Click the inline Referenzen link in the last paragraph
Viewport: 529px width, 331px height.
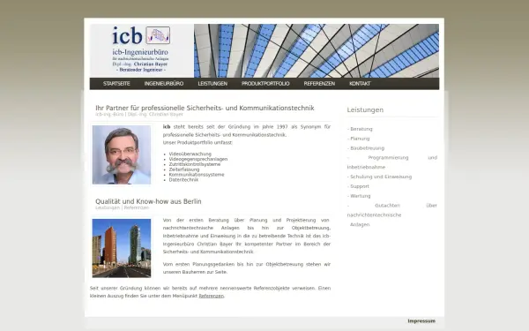pyautogui.click(x=212, y=296)
